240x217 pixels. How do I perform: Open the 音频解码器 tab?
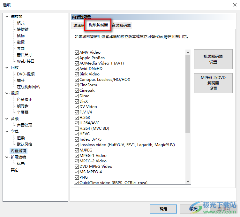pyautogui.click(x=121, y=26)
